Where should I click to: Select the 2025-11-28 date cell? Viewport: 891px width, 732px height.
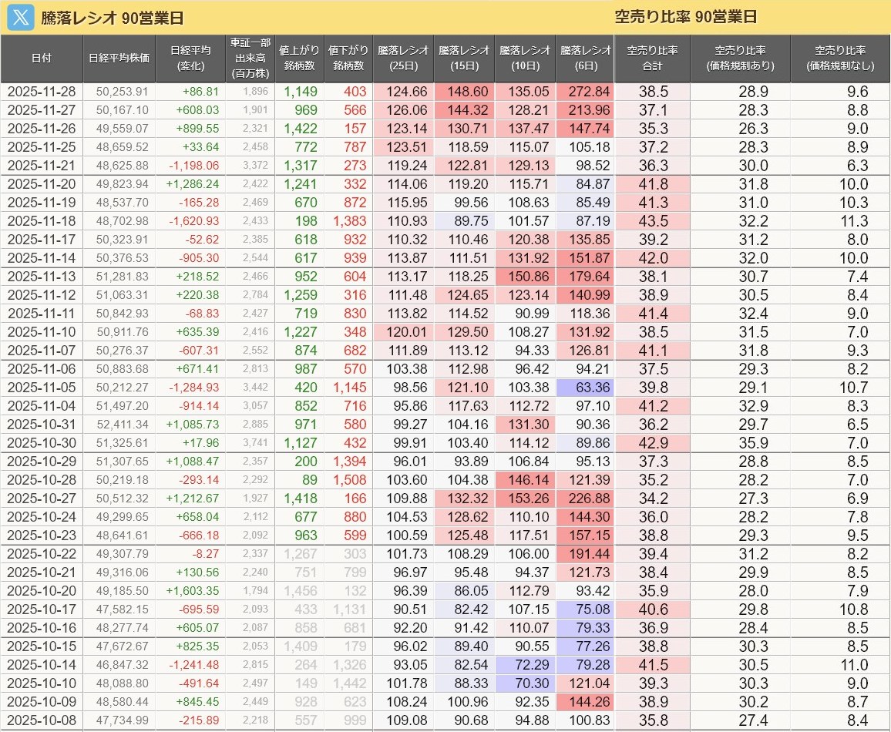pyautogui.click(x=42, y=92)
